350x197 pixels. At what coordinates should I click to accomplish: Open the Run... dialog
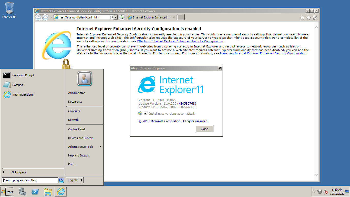pos(84,164)
